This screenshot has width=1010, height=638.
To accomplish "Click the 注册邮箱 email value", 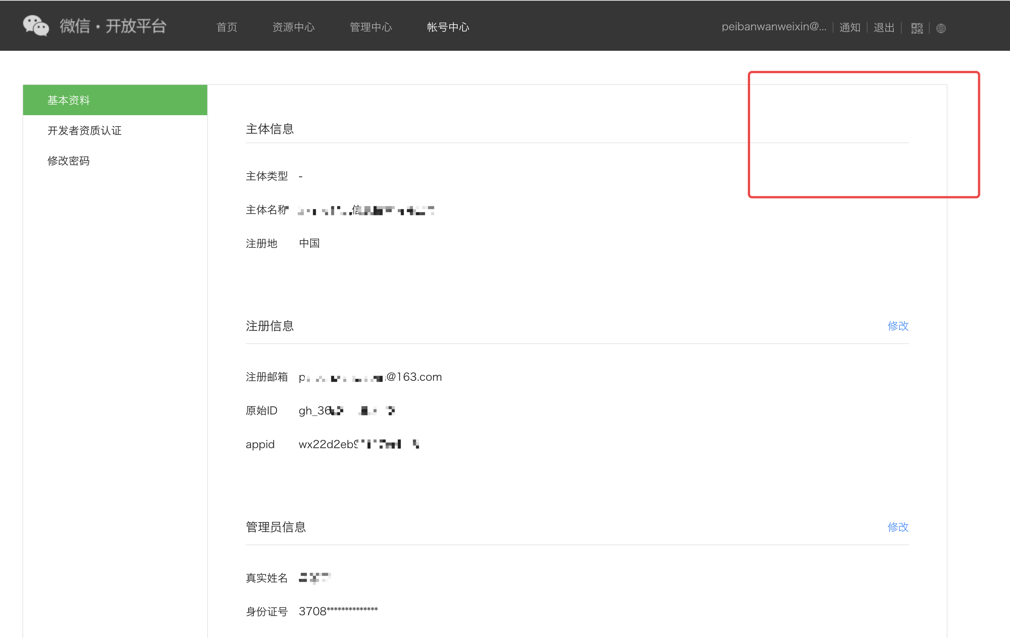I will 370,377.
